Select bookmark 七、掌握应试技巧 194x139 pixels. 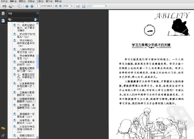point(26,77)
